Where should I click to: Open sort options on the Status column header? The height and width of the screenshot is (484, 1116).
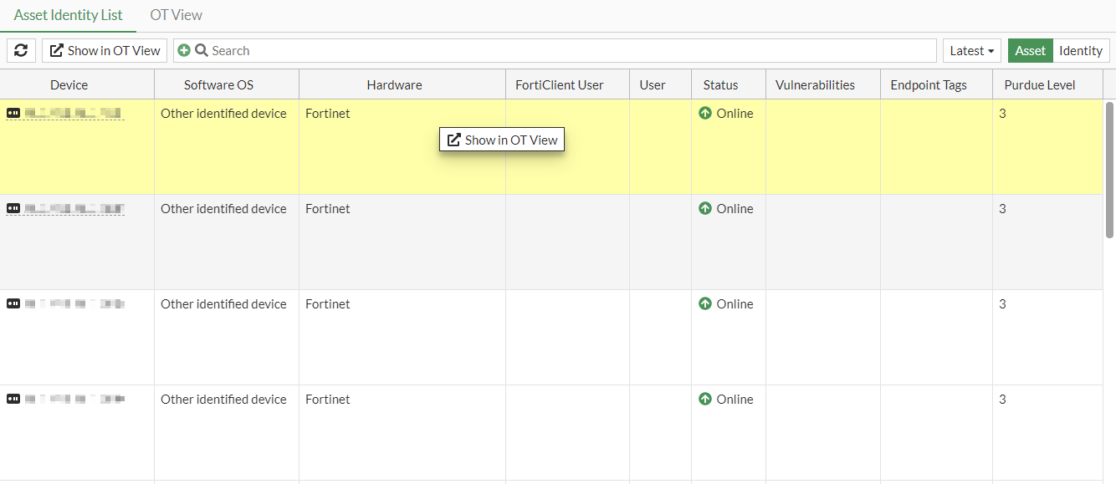tap(720, 84)
